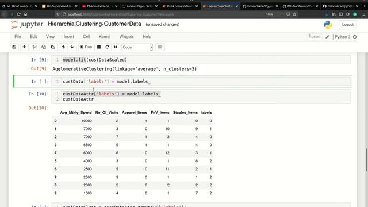
Task: Click the Python 3 kernel name
Action: tap(343, 37)
